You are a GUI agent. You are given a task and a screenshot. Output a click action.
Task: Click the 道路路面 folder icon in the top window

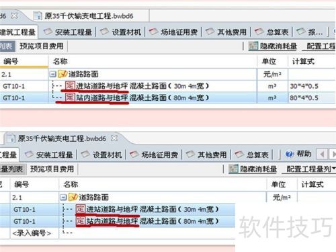(x=62, y=74)
